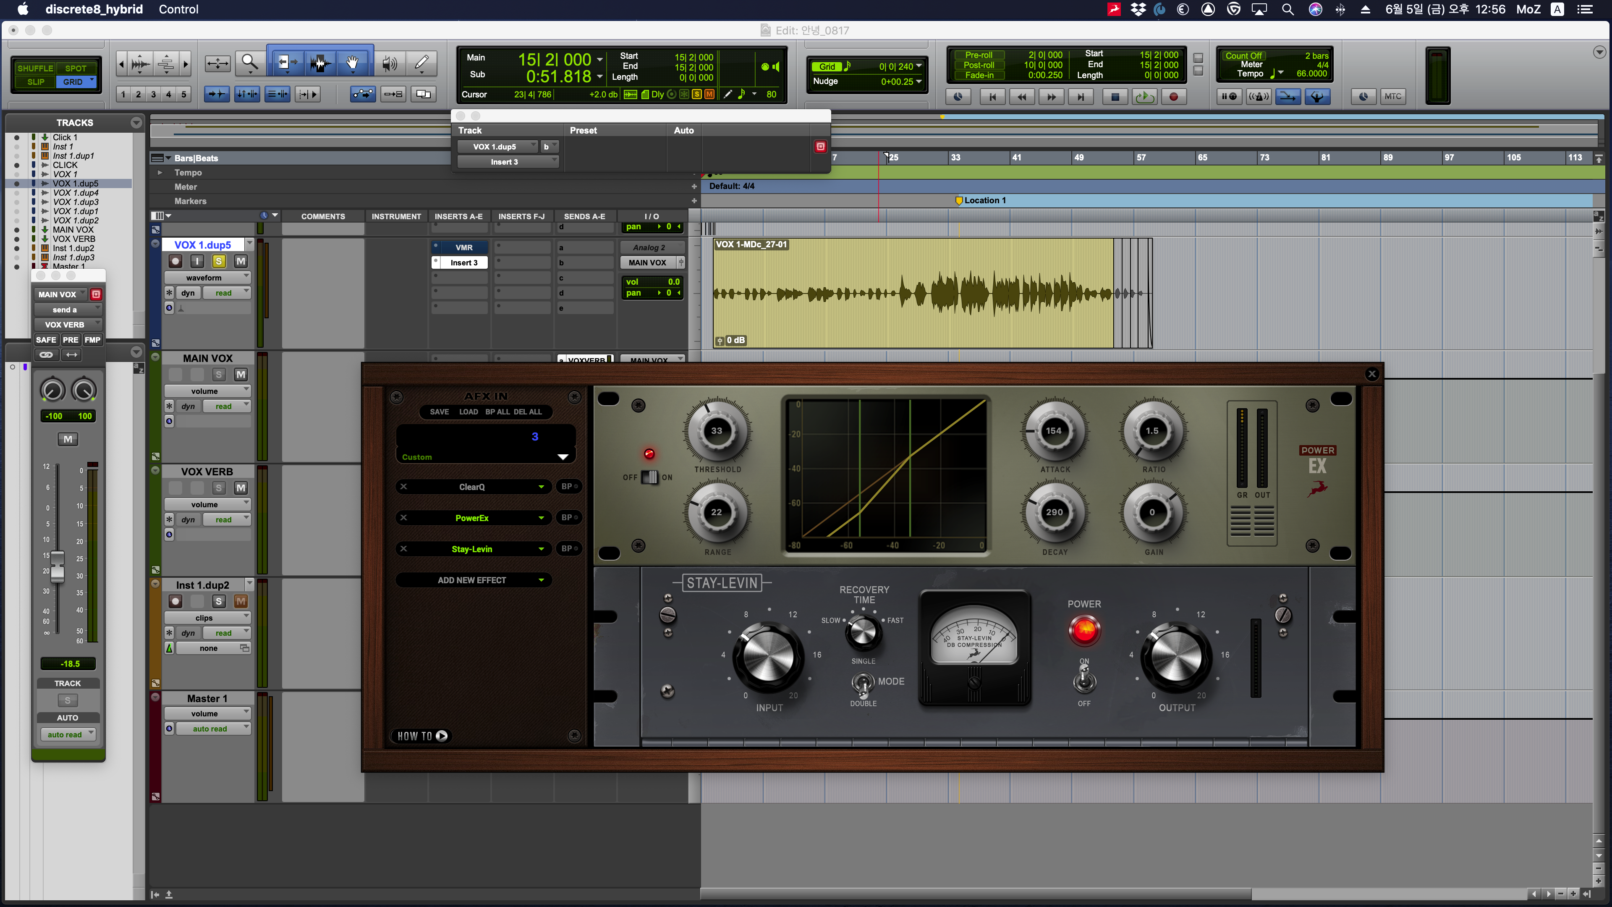Viewport: 1612px width, 907px height.
Task: Open the Control menu in menu bar
Action: tap(178, 9)
